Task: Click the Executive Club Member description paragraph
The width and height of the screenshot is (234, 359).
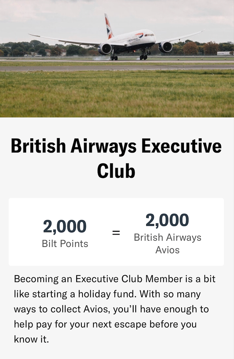Action: pos(115,309)
